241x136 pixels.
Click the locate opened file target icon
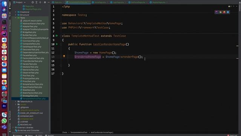33,2
